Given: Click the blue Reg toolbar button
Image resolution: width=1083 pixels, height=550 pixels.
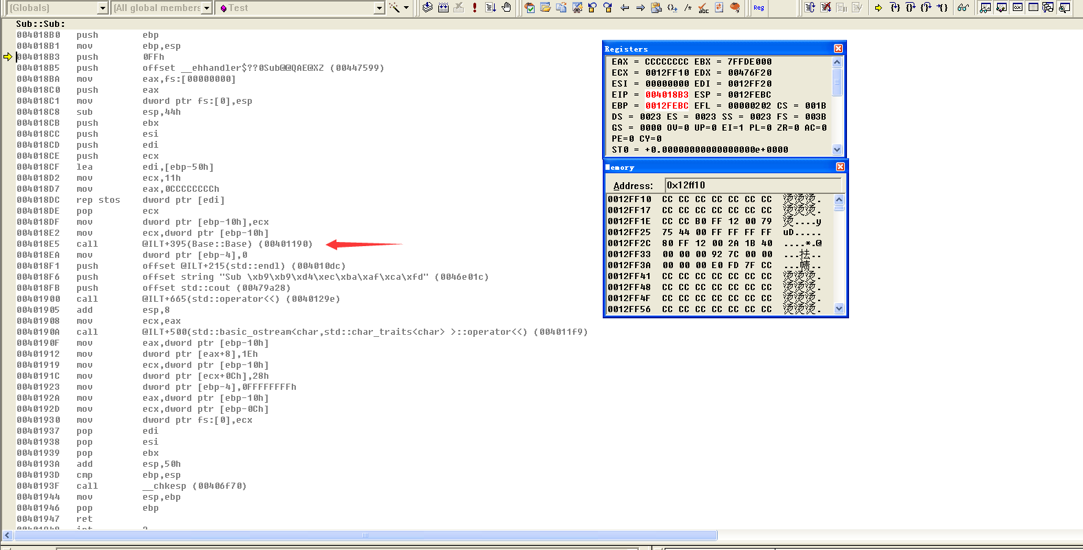Looking at the screenshot, I should tap(758, 8).
